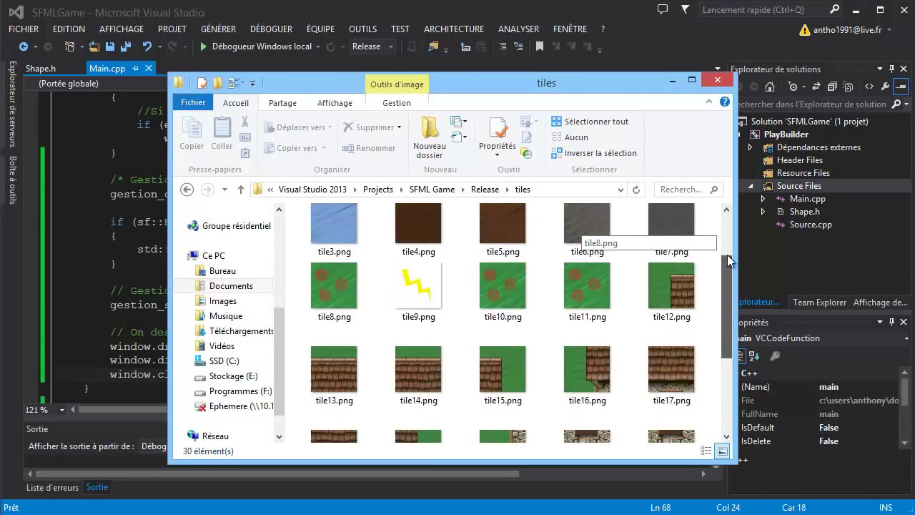Viewport: 915px width, 515px height.
Task: Switch to the Partage ribbon tab
Action: [x=282, y=103]
